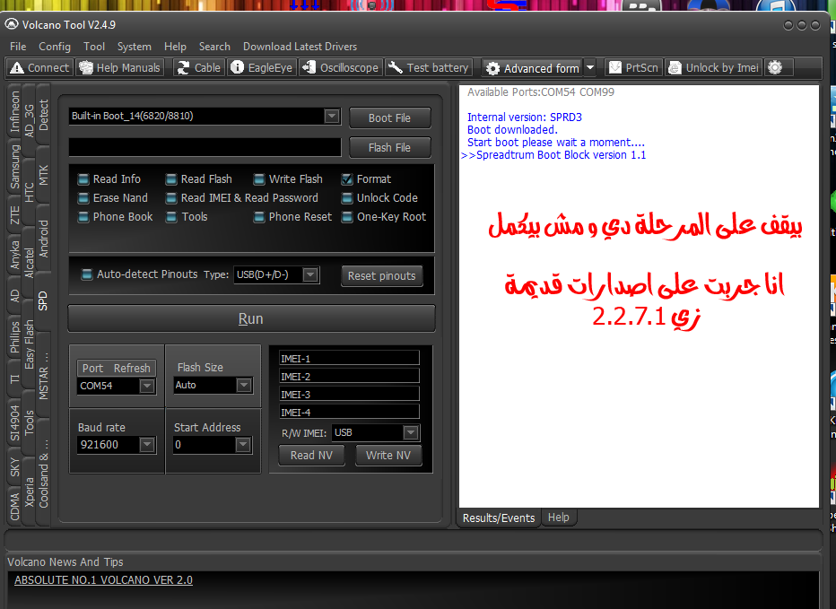Switch to the MTK side tab
The width and height of the screenshot is (836, 609).
point(43,175)
